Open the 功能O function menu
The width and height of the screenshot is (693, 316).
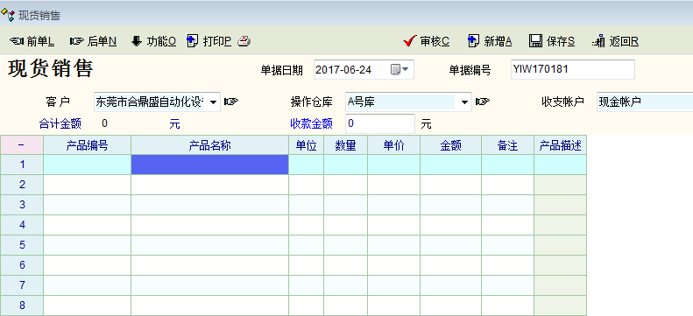click(154, 41)
